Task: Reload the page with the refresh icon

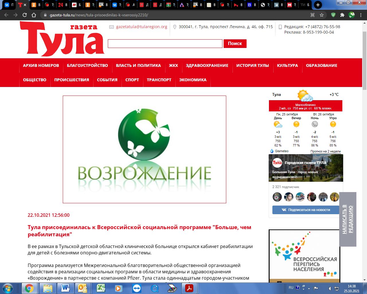Action: 25,15
